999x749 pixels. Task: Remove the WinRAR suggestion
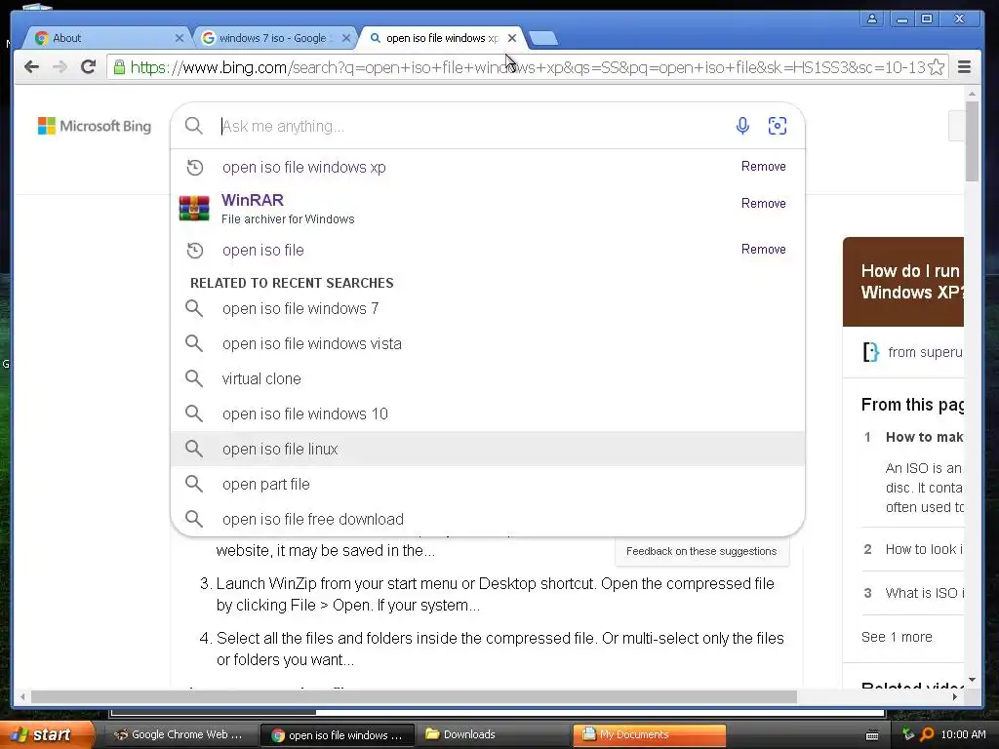(763, 203)
